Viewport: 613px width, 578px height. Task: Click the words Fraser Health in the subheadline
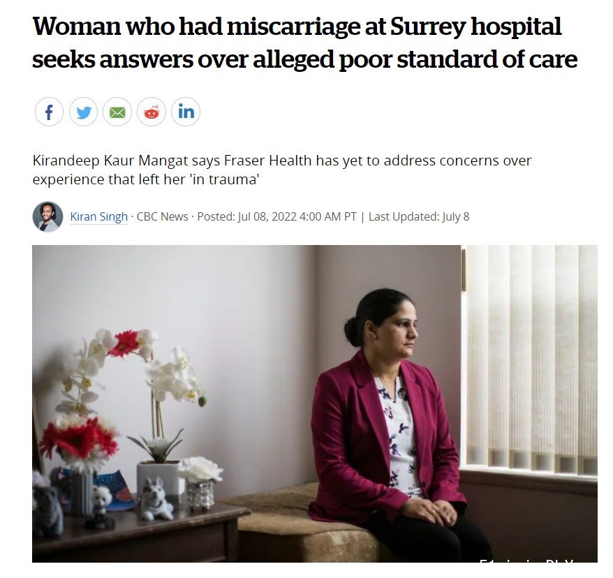click(268, 161)
